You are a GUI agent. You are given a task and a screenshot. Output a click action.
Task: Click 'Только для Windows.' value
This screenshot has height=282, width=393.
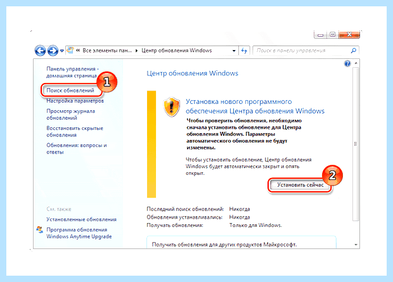(x=255, y=226)
